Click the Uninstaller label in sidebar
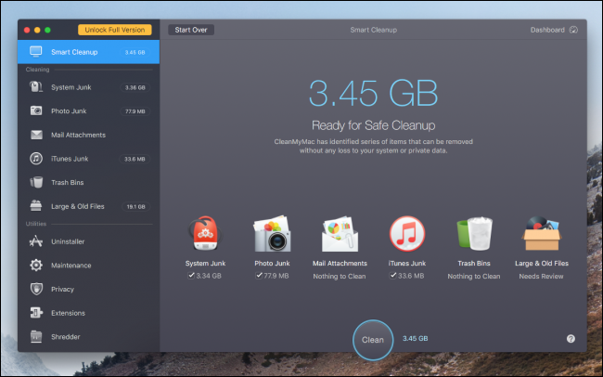The image size is (603, 377). pyautogui.click(x=68, y=241)
